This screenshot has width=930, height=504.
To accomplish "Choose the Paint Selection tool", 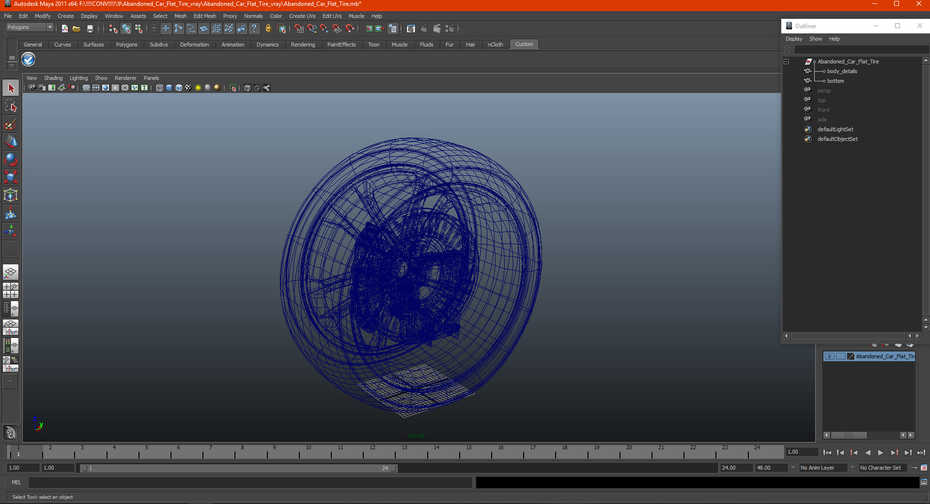I will point(11,124).
